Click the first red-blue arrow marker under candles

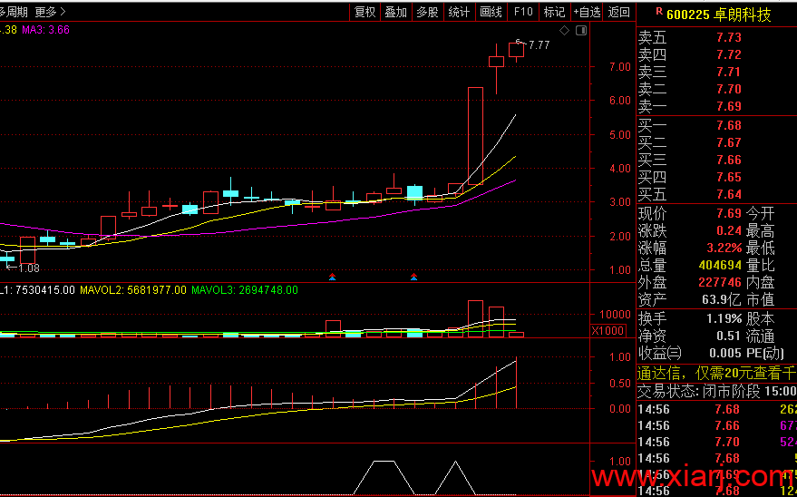click(332, 277)
